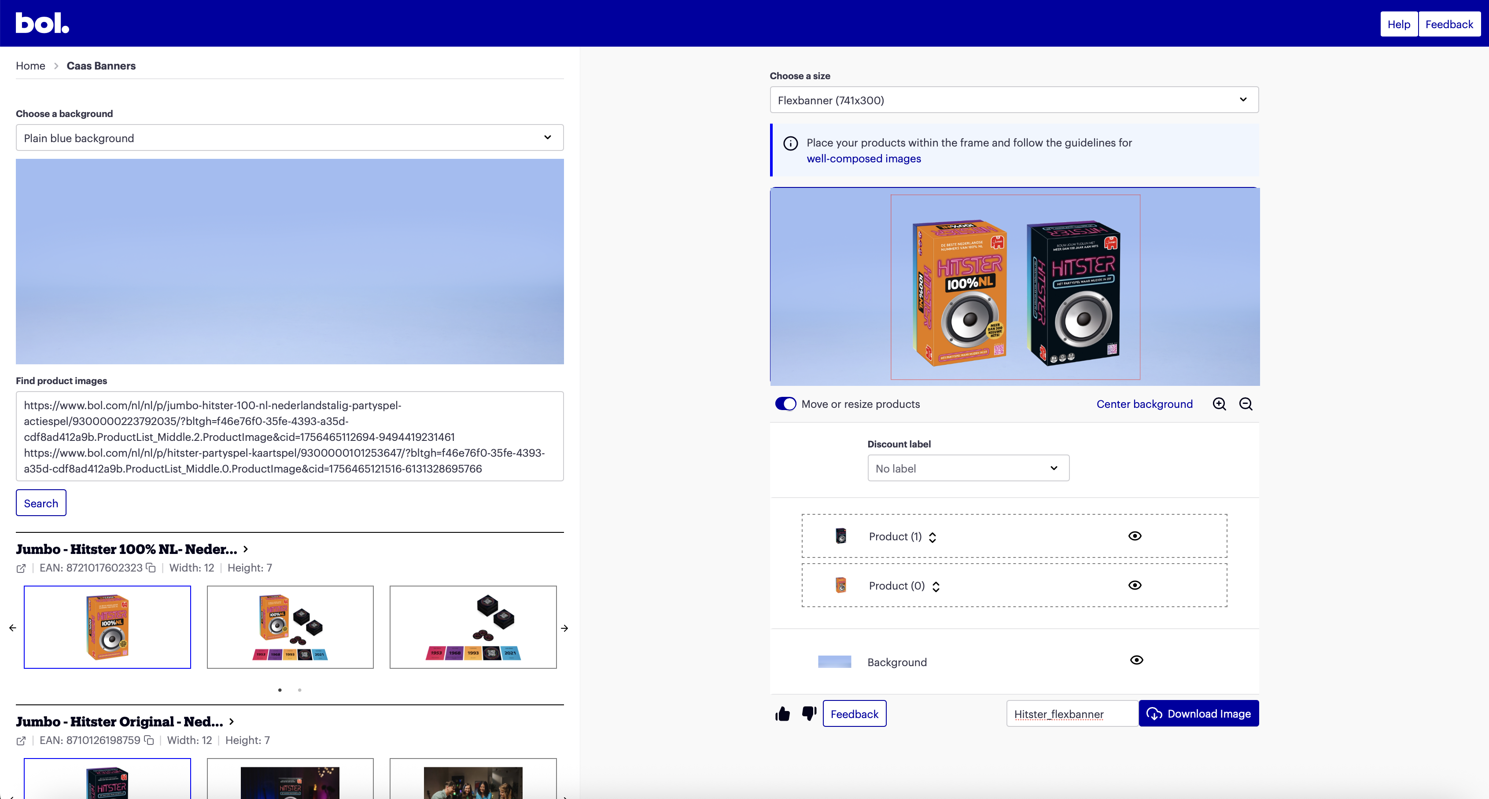
Task: Expand Jumbo - Hitster 100% NL title chevron
Action: pos(246,549)
